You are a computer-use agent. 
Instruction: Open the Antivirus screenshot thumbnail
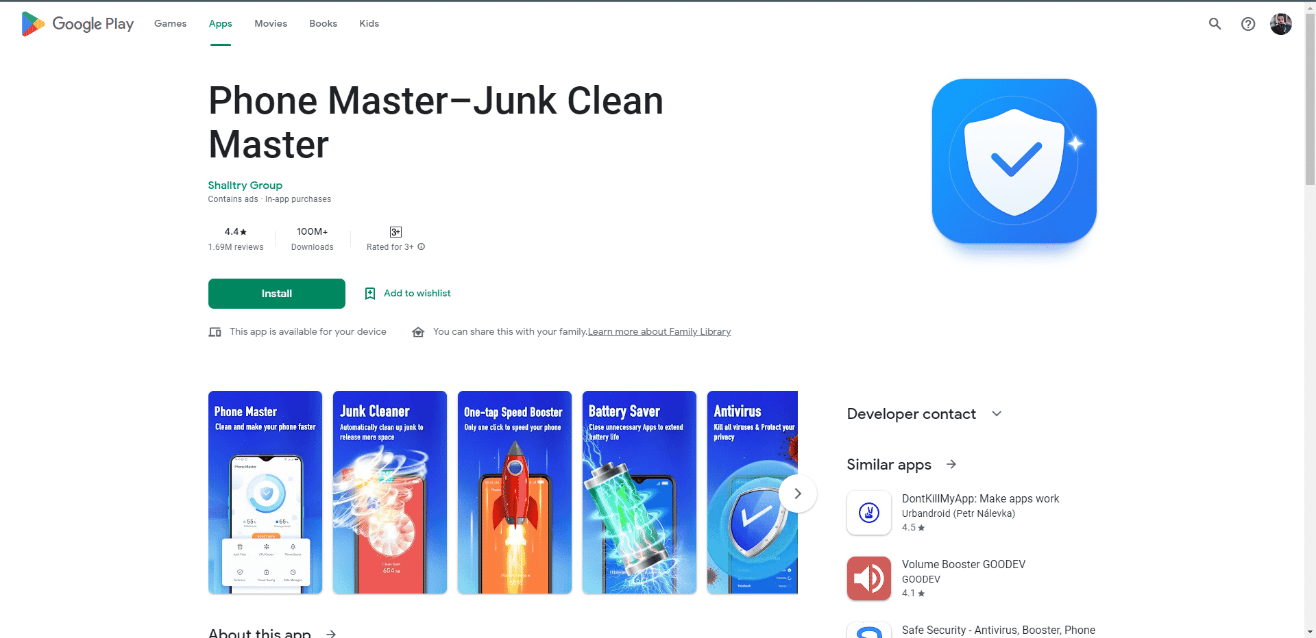point(753,492)
